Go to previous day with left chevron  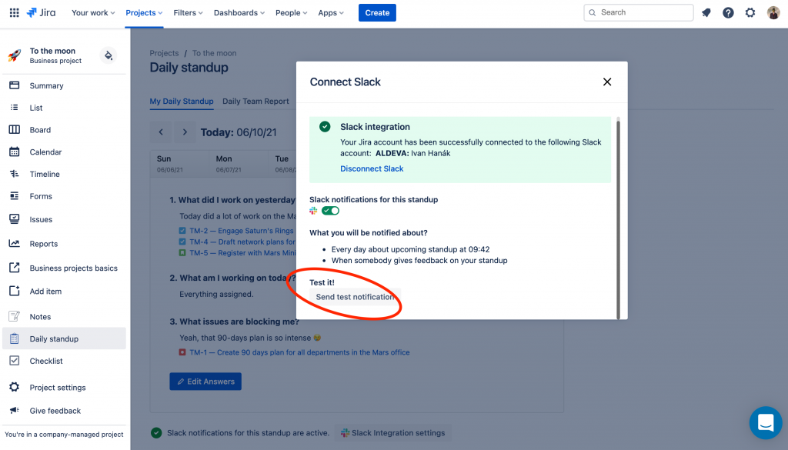click(161, 132)
